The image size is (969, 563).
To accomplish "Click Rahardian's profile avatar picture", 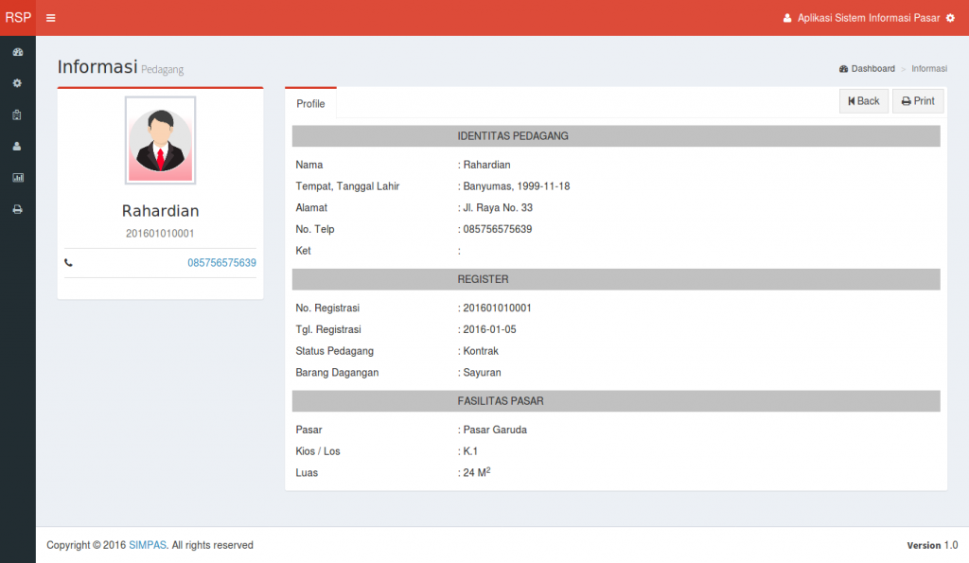I will click(x=160, y=140).
